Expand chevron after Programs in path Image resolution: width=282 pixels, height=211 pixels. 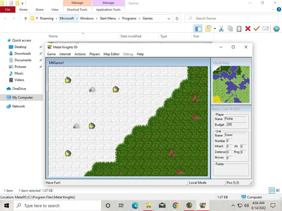[139, 18]
